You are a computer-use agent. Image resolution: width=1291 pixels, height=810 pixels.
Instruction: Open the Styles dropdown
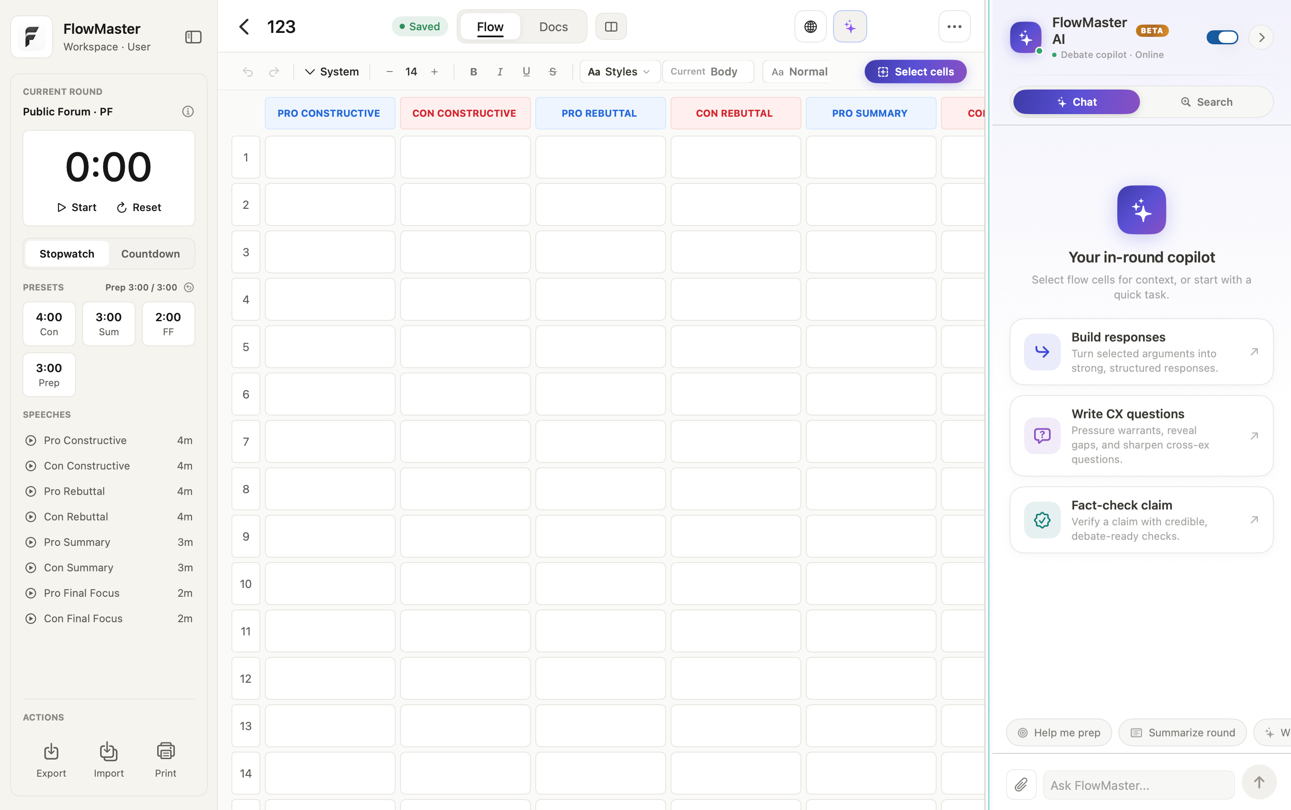(x=620, y=72)
